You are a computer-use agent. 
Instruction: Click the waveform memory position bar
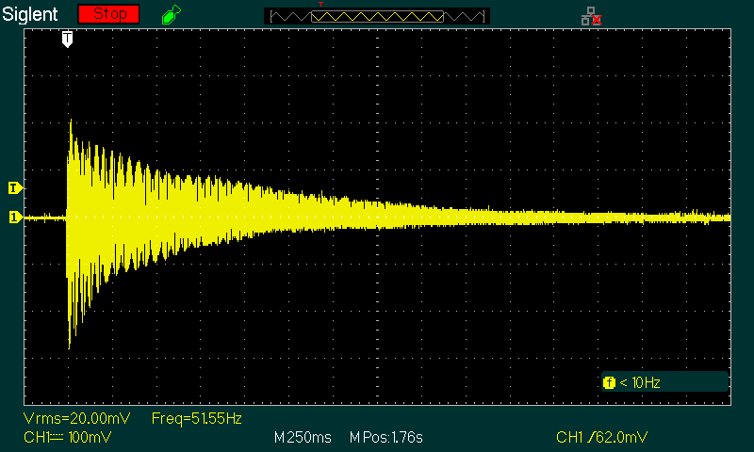[377, 16]
